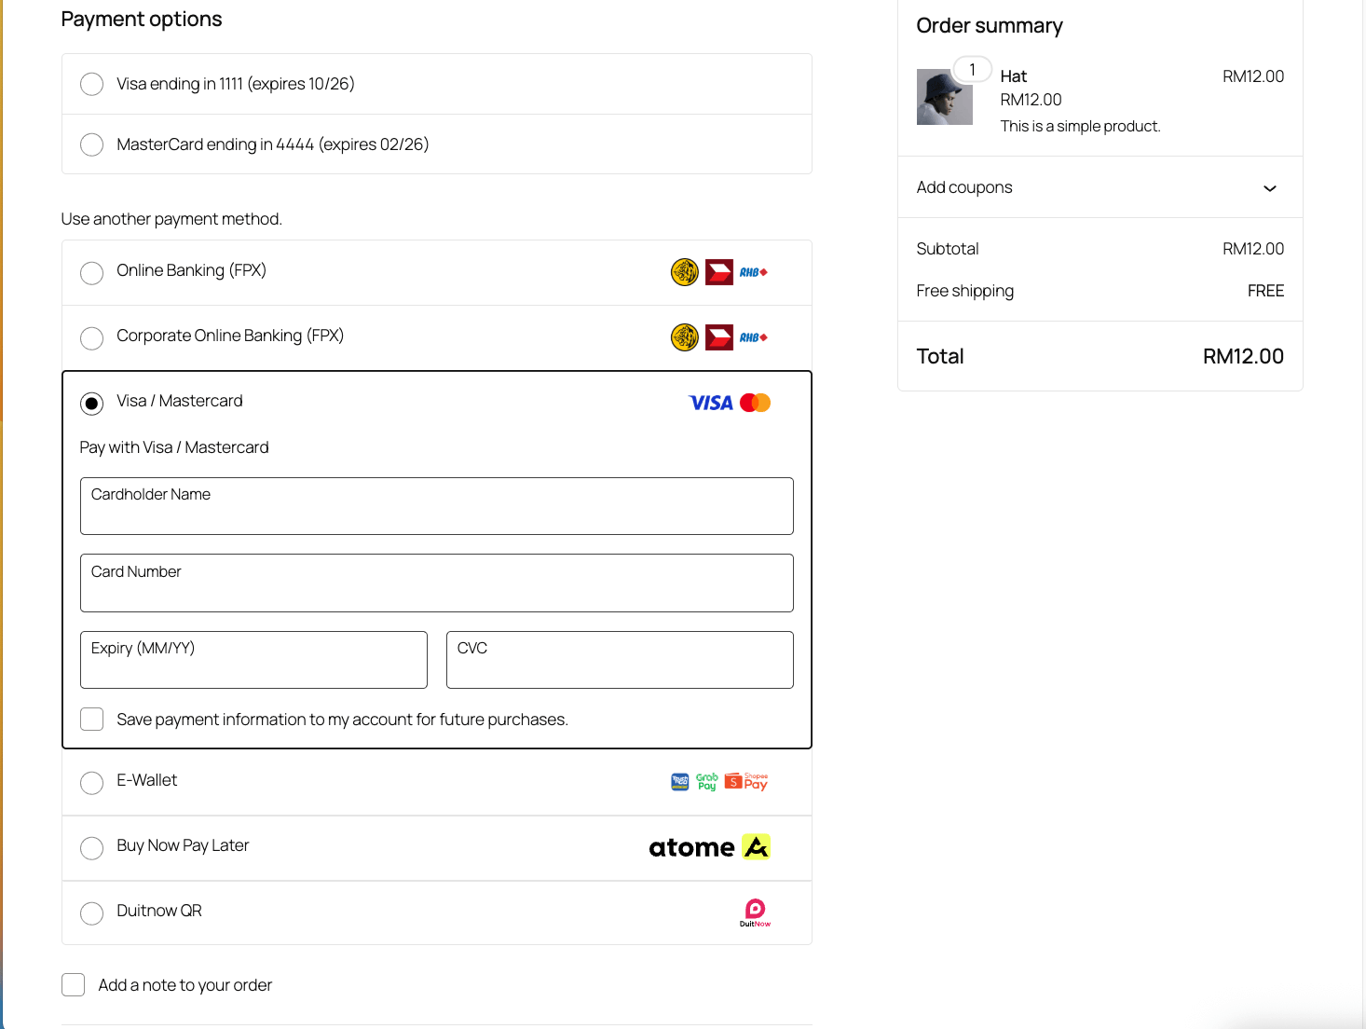Enable saving payment information for future purchases
Viewport: 1366px width, 1029px height.
click(x=91, y=720)
